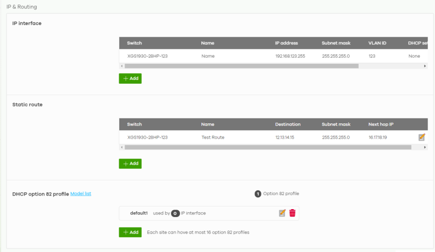435x252 pixels.
Task: Add a new DHCP option 82 profile
Action: point(130,232)
